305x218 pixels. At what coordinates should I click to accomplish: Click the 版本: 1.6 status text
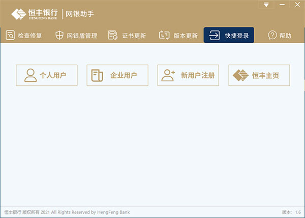291,212
